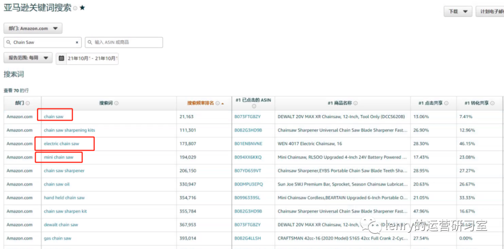This screenshot has width=504, height=249.
Task: Open ASIN B073FTGBZY in the chain saw row
Action: tap(247, 117)
